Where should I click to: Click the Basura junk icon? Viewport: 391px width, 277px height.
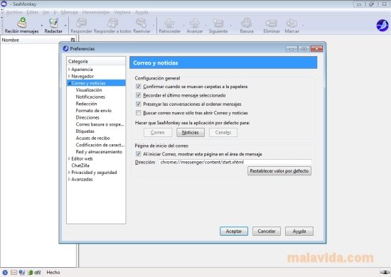pos(247,23)
